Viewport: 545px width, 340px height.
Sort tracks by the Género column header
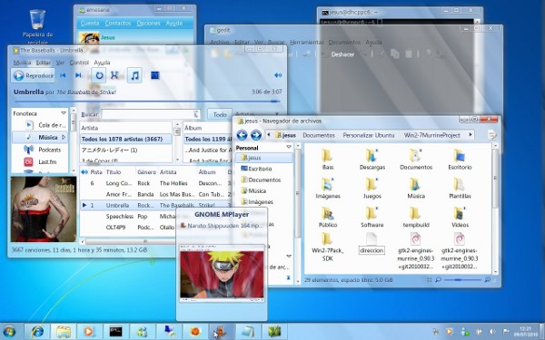[146, 172]
